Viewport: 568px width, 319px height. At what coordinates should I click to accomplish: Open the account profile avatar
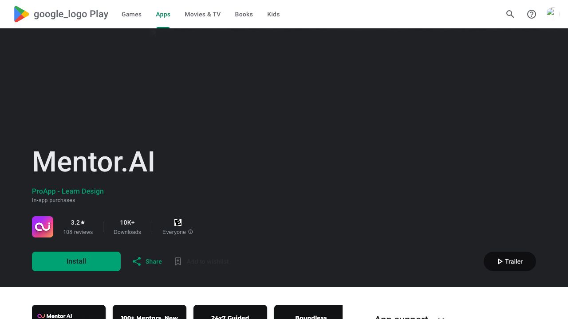[552, 14]
